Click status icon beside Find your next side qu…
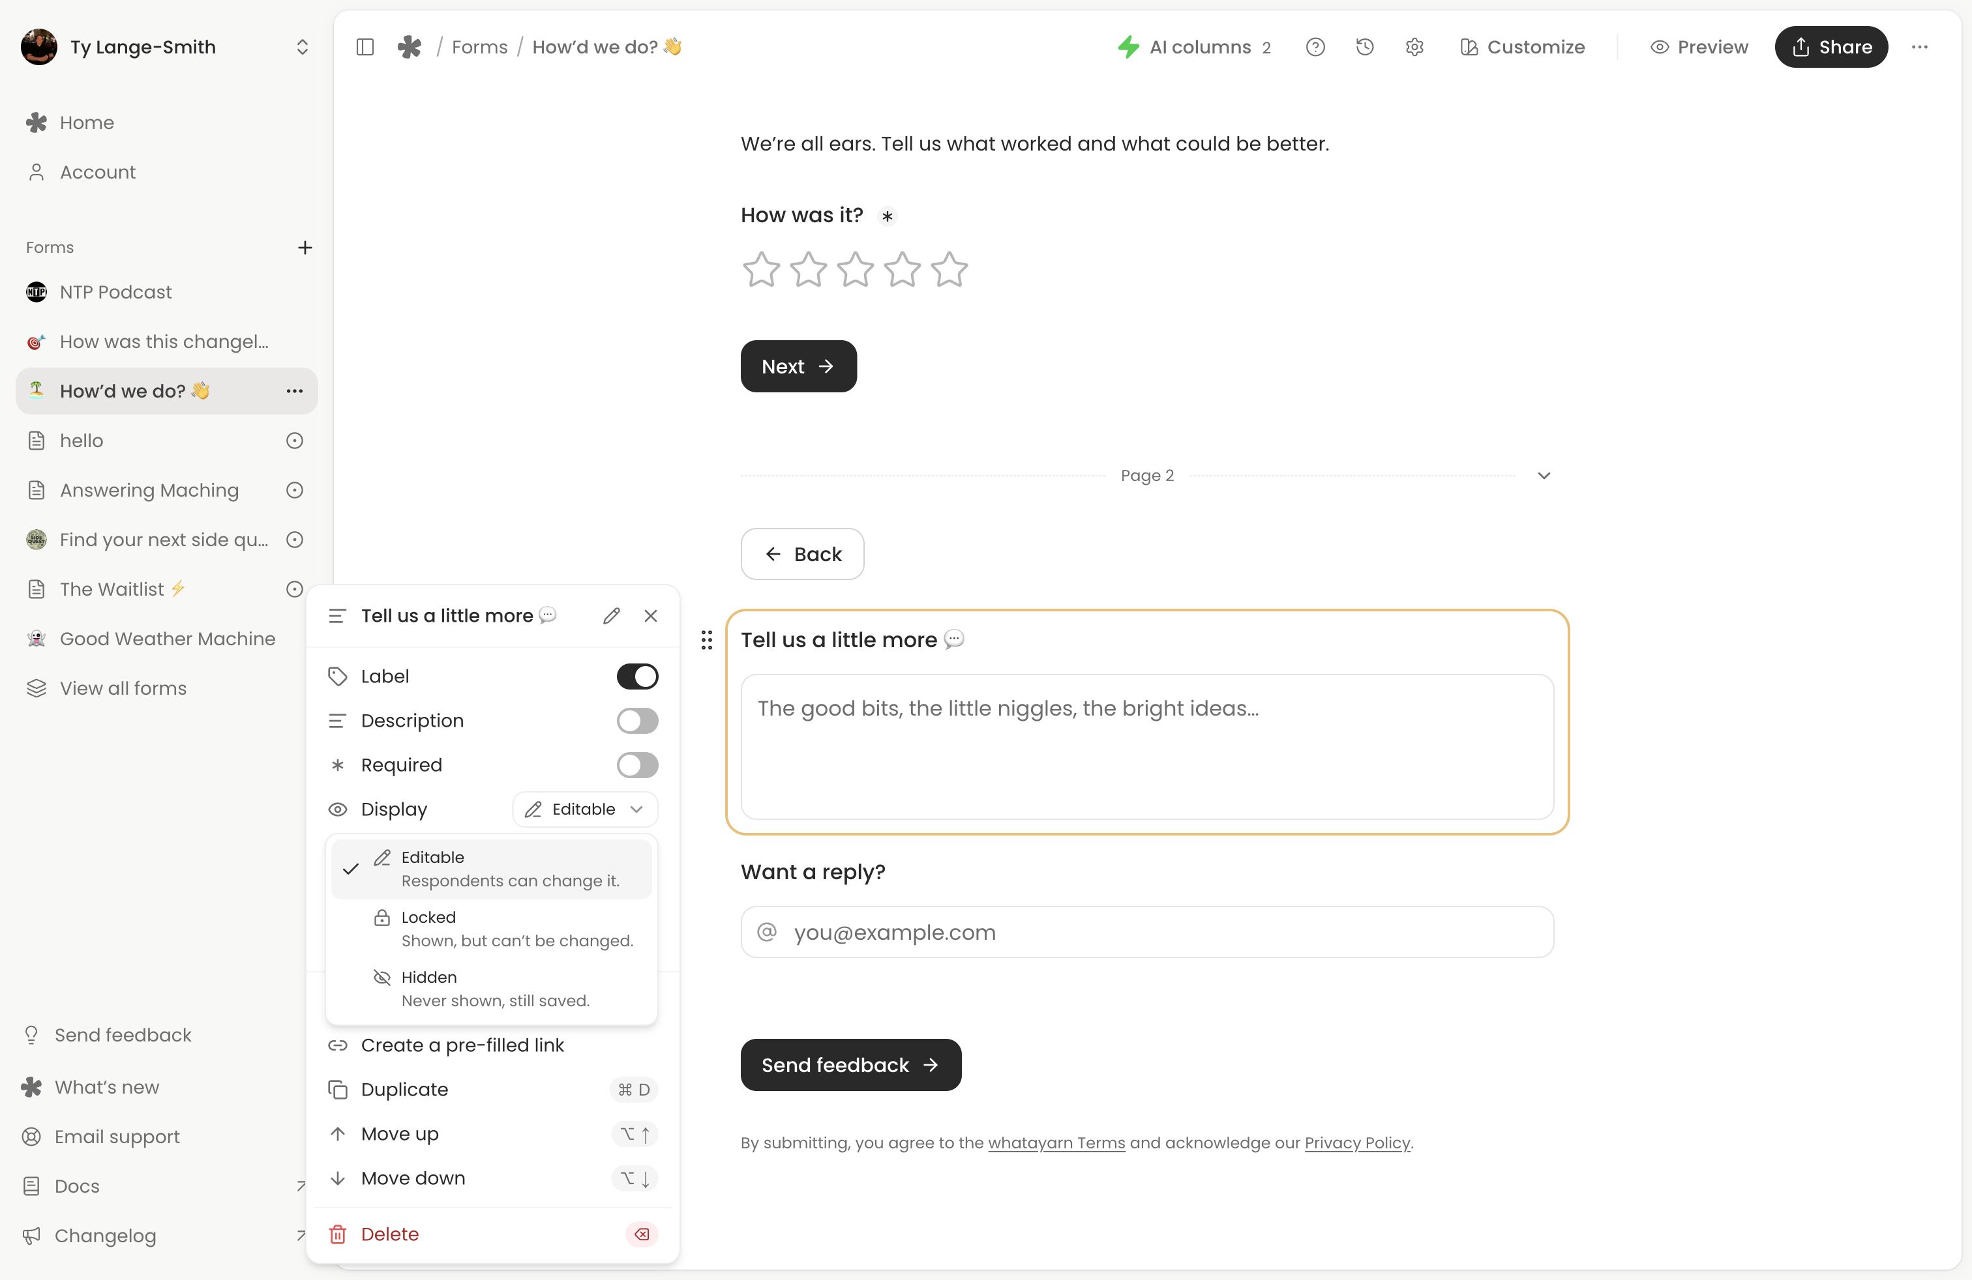This screenshot has width=1972, height=1280. (x=294, y=540)
